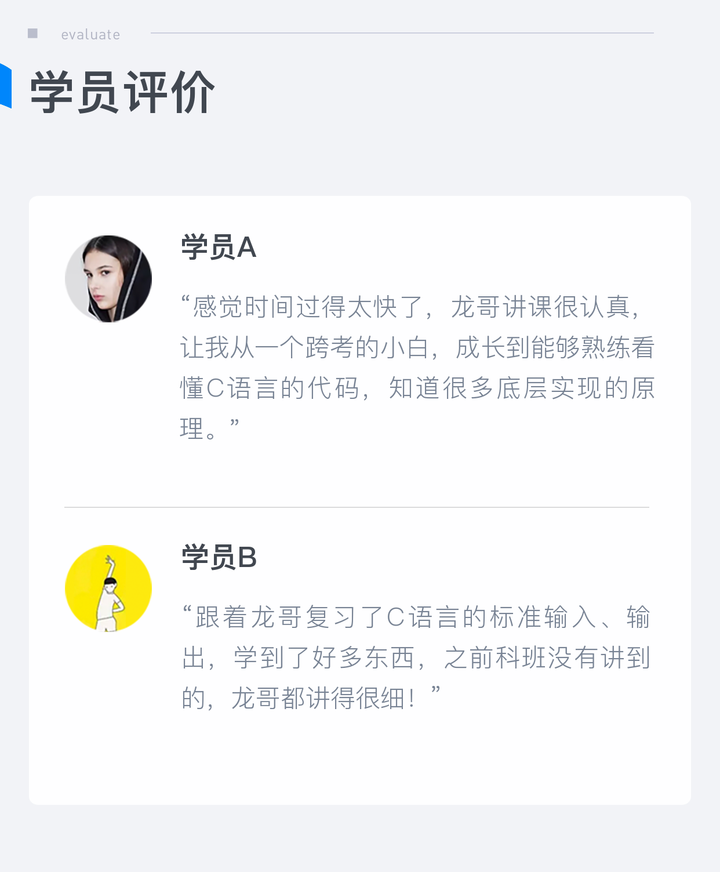Click 学员B's yellow cartoon avatar
720x872 pixels.
pos(108,588)
